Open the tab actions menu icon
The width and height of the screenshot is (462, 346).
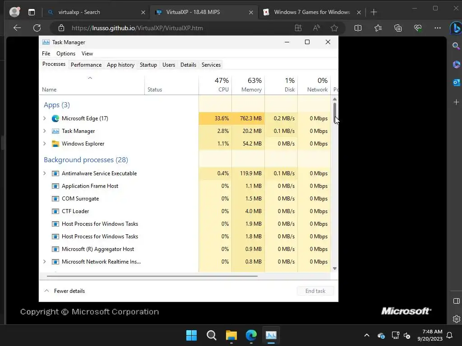(32, 12)
